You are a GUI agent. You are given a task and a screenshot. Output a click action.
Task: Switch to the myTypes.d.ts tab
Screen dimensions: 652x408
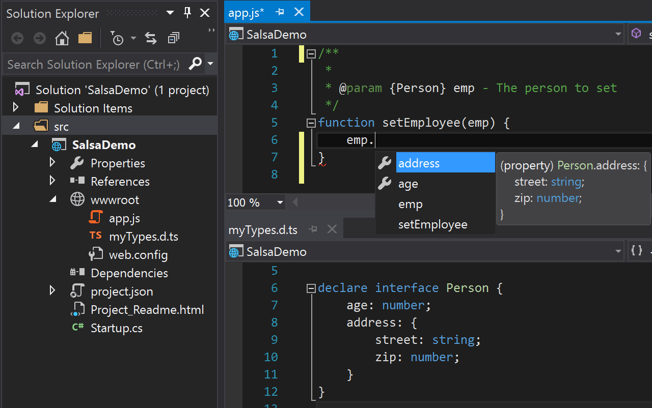(x=263, y=230)
